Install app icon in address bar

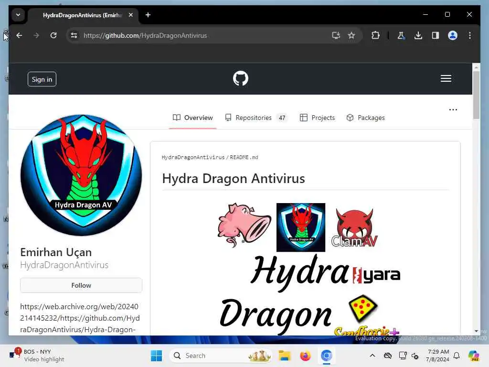click(x=336, y=35)
